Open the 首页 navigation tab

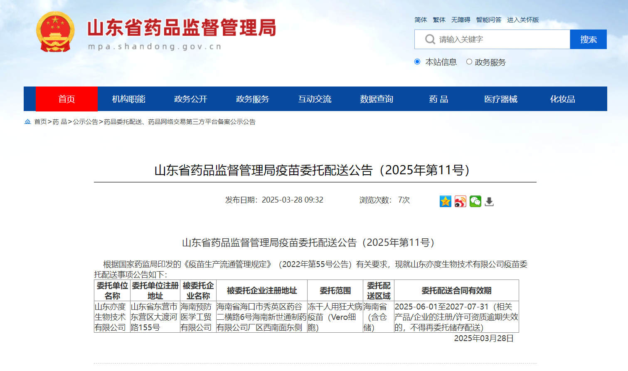66,99
